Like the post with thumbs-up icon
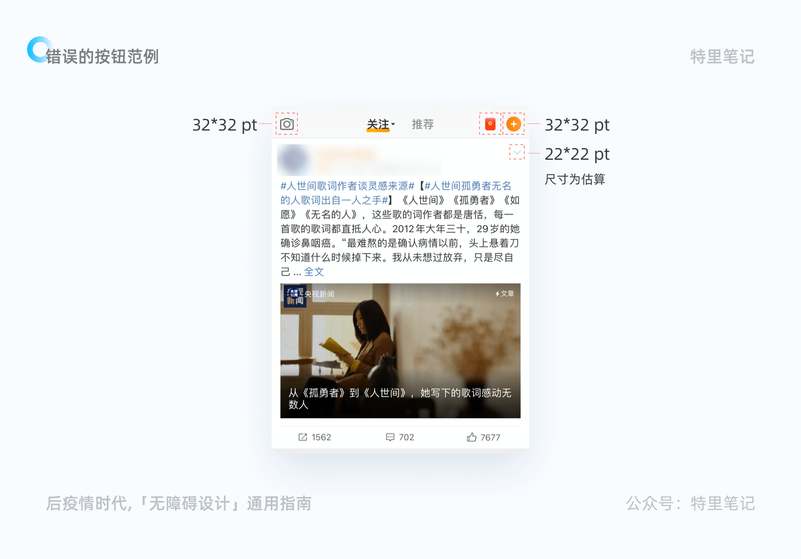 [471, 437]
